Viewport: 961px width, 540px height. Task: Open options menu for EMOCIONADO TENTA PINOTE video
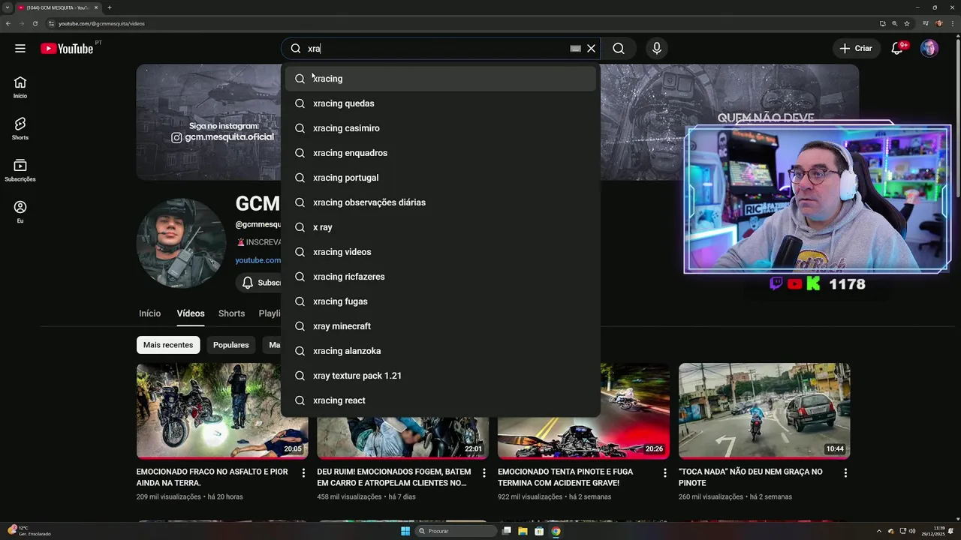click(x=664, y=473)
